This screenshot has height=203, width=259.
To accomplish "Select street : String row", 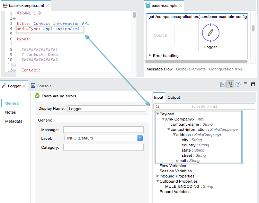I will click(194, 156).
